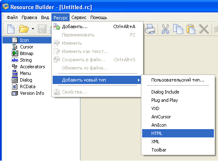
Task: Click Изменить как текст... entry
Action: (97, 51)
